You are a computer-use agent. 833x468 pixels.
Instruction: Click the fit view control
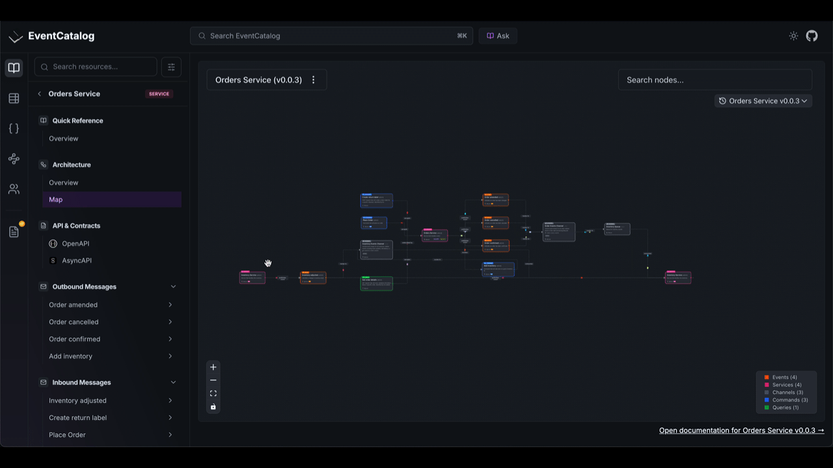(x=213, y=393)
